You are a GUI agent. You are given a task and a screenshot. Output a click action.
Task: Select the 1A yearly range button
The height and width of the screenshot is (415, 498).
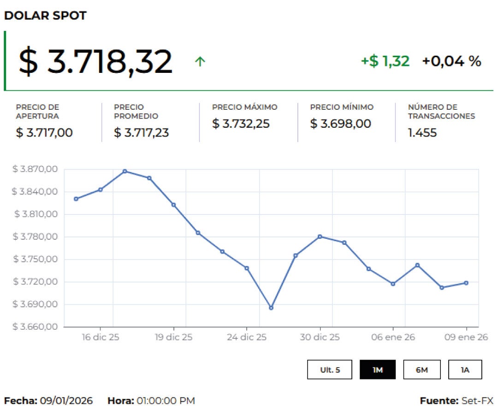click(x=465, y=370)
